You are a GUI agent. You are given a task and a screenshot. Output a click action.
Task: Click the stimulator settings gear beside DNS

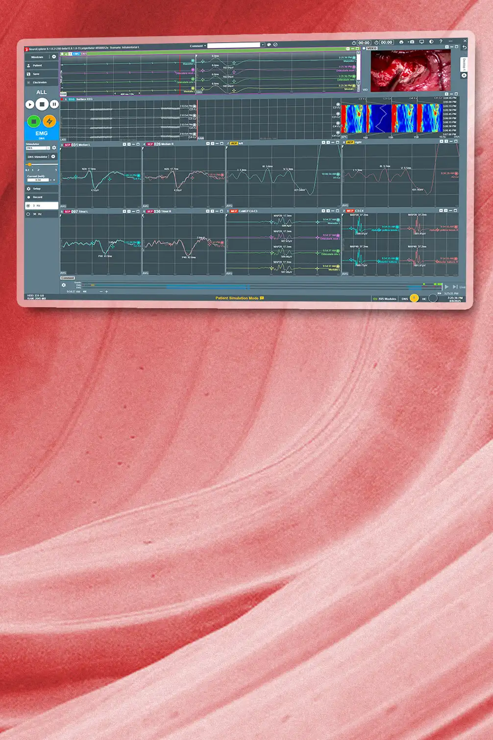pos(54,148)
